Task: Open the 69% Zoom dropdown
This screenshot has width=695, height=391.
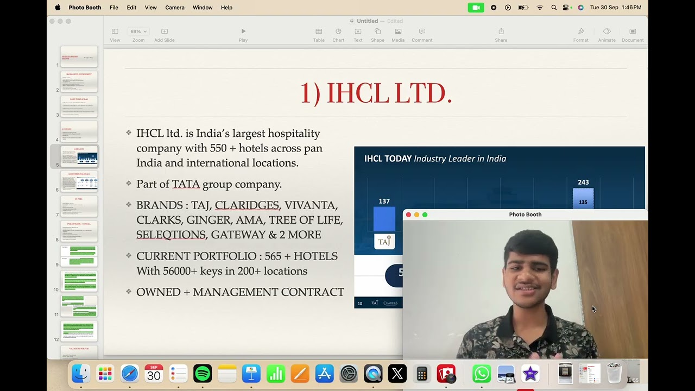Action: coord(138,31)
